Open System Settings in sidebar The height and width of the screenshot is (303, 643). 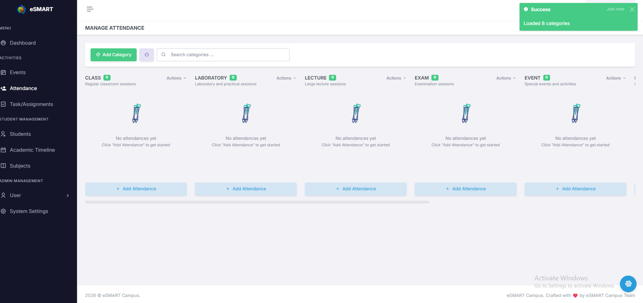coord(29,211)
